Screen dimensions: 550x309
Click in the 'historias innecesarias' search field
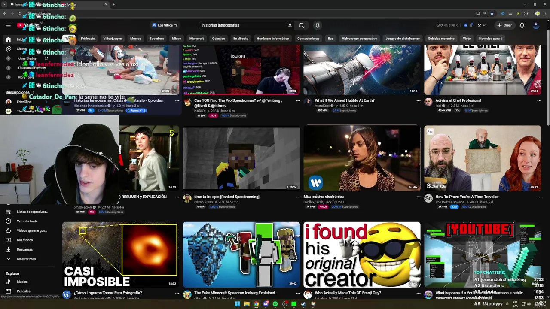click(243, 25)
